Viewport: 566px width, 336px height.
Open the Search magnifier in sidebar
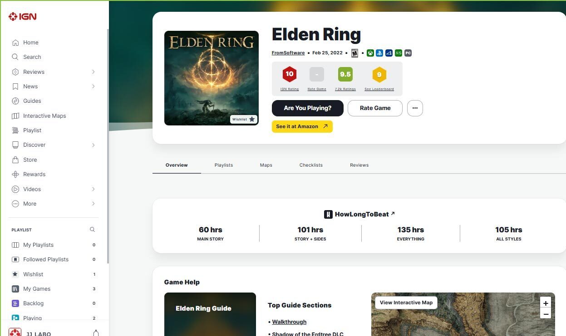[x=15, y=57]
